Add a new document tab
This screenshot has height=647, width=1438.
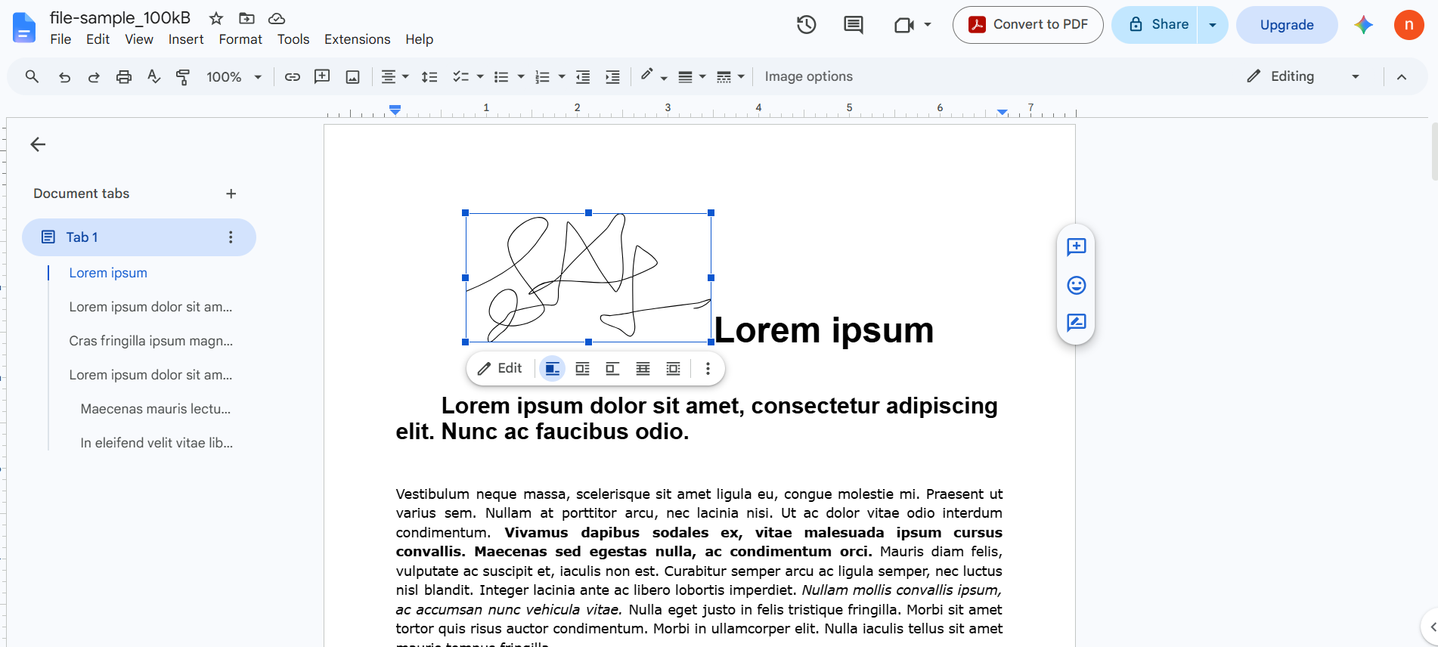231,193
